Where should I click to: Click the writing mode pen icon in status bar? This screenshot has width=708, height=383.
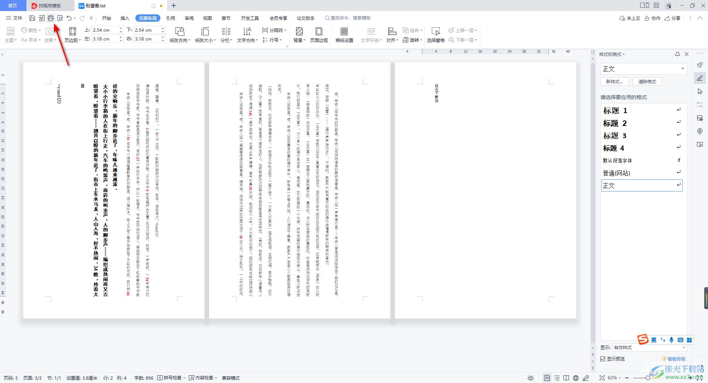tap(586, 378)
